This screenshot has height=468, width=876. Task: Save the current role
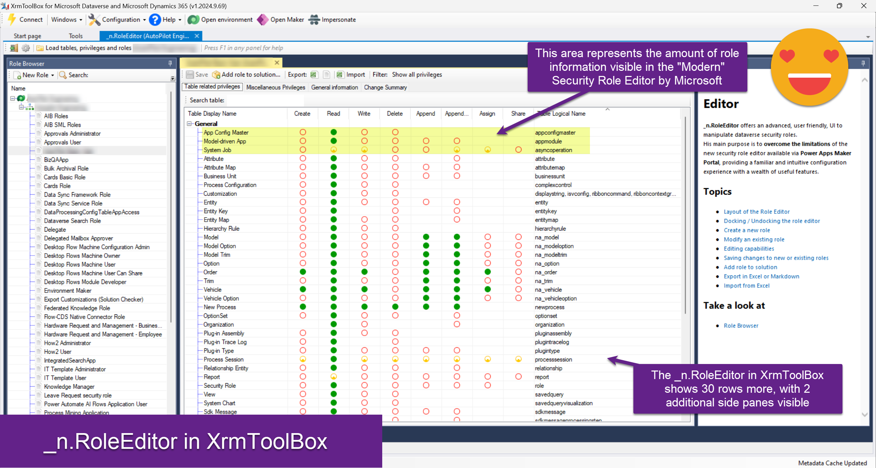tap(197, 74)
